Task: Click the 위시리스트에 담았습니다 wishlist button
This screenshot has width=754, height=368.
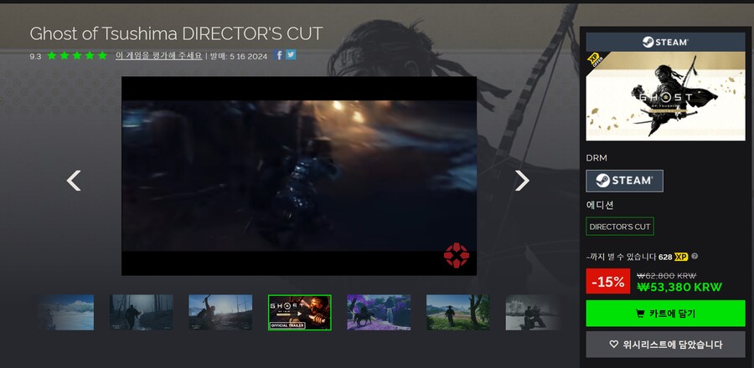Action: pyautogui.click(x=665, y=344)
